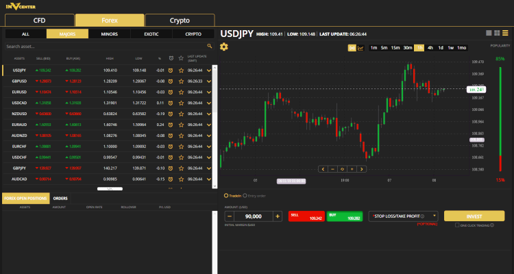Favorite USDCAD with star
The image size is (514, 274).
point(181,103)
